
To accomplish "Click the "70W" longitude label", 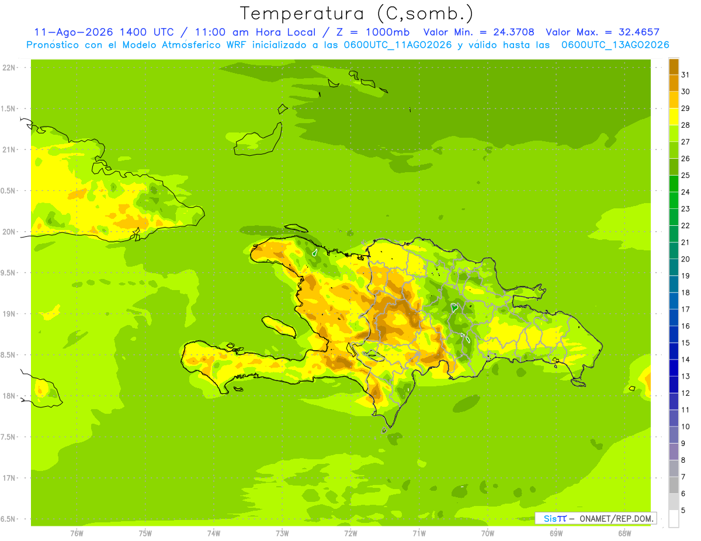I will click(488, 534).
